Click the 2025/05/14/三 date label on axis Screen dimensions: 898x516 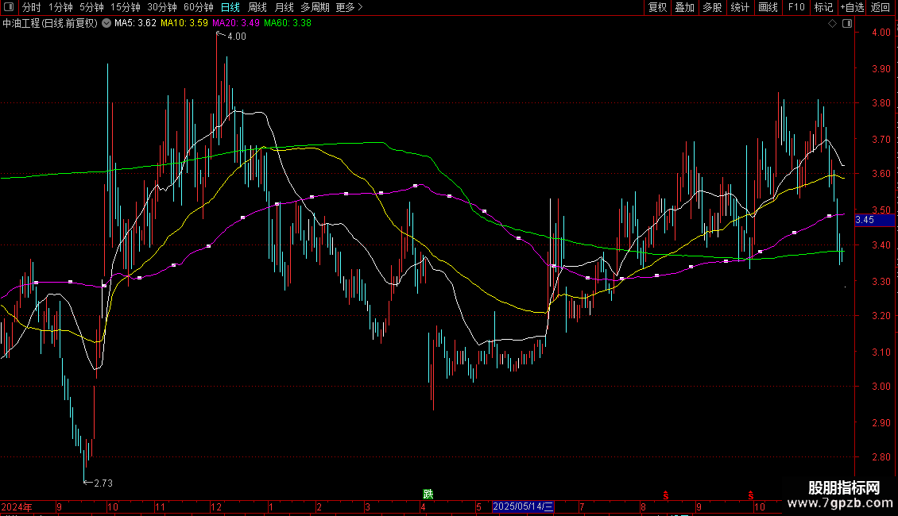[x=523, y=506]
